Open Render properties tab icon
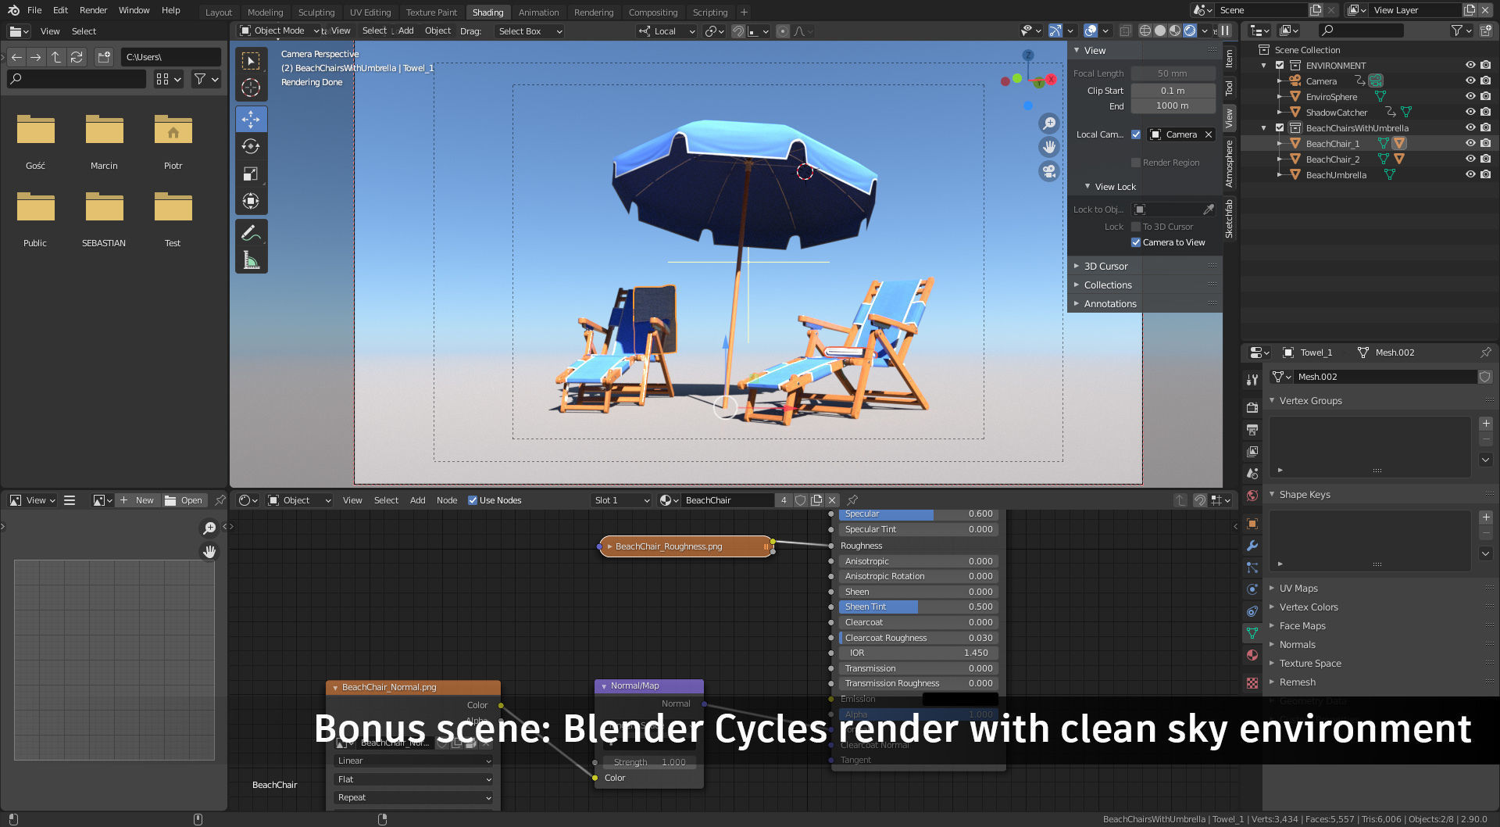 click(1252, 407)
